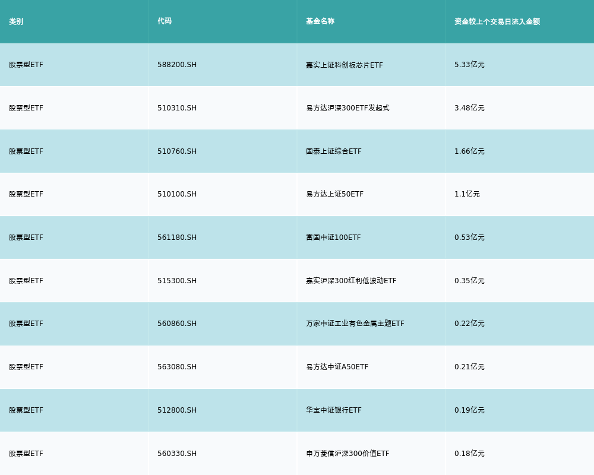Select fund name 富国中证100ETF

tap(333, 237)
